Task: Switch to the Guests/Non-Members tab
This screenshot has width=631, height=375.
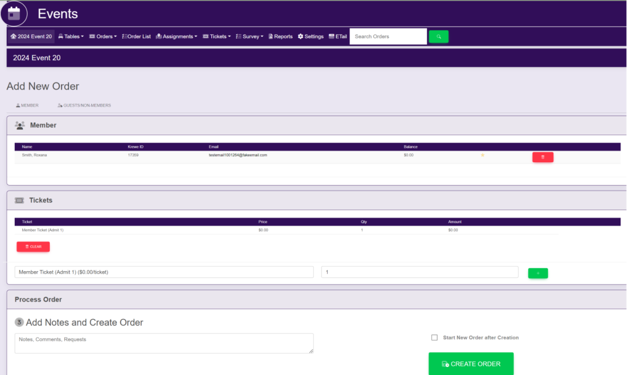Action: coord(84,106)
